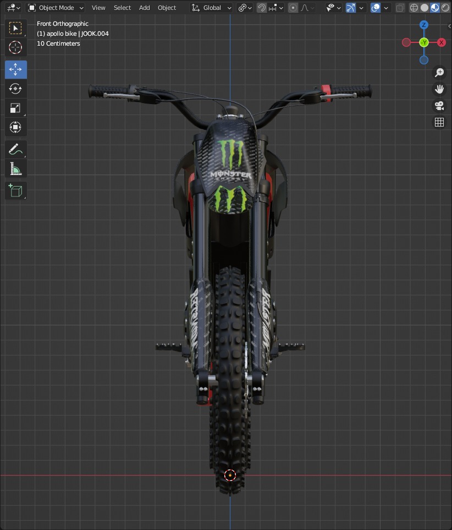This screenshot has width=452, height=530.
Task: Switch to Solid viewport shading
Action: (425, 8)
